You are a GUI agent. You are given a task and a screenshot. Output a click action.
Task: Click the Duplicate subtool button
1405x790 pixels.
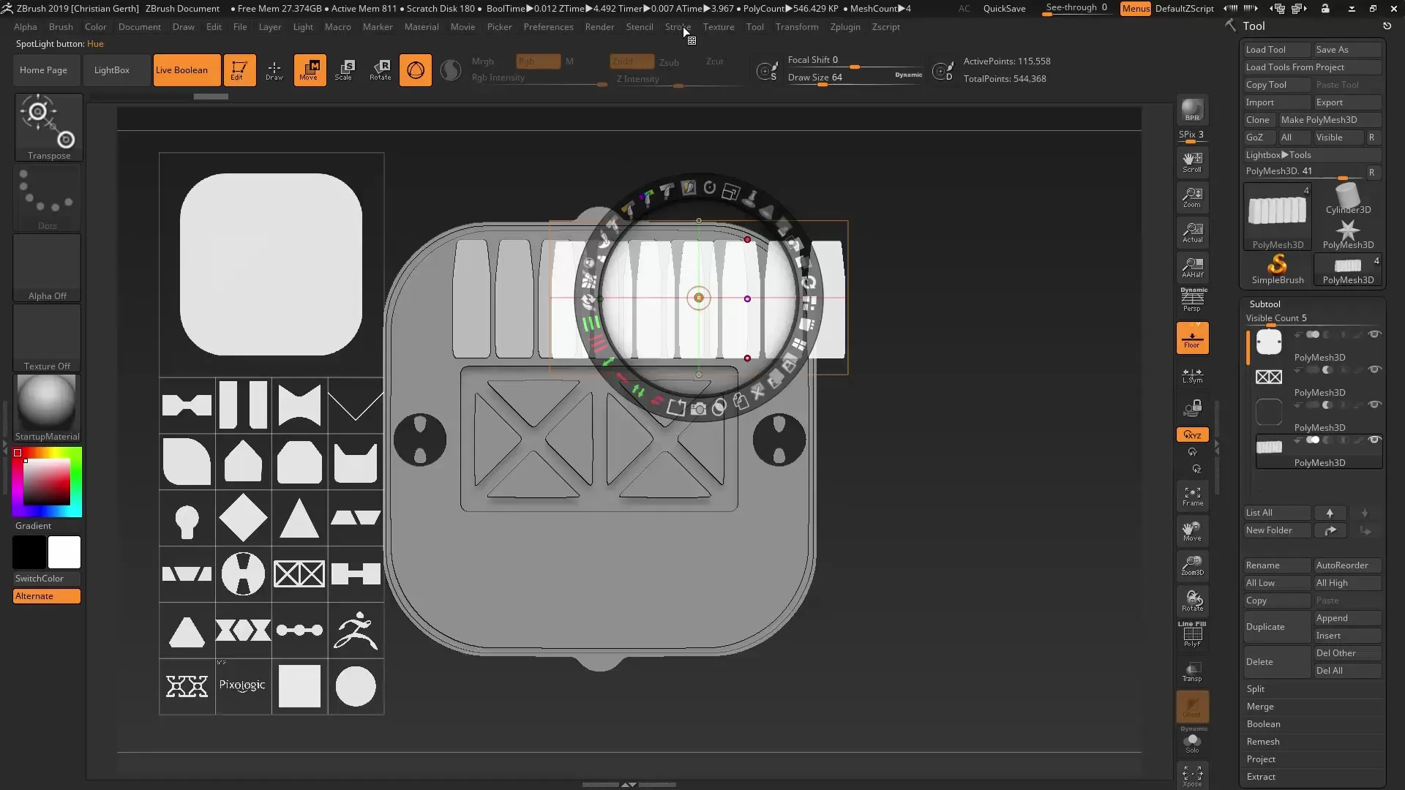pos(1277,627)
